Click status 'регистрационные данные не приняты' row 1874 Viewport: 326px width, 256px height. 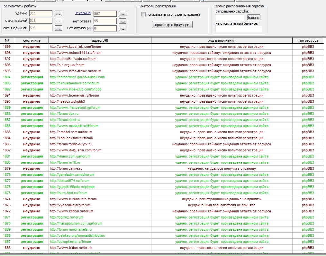click(x=231, y=199)
